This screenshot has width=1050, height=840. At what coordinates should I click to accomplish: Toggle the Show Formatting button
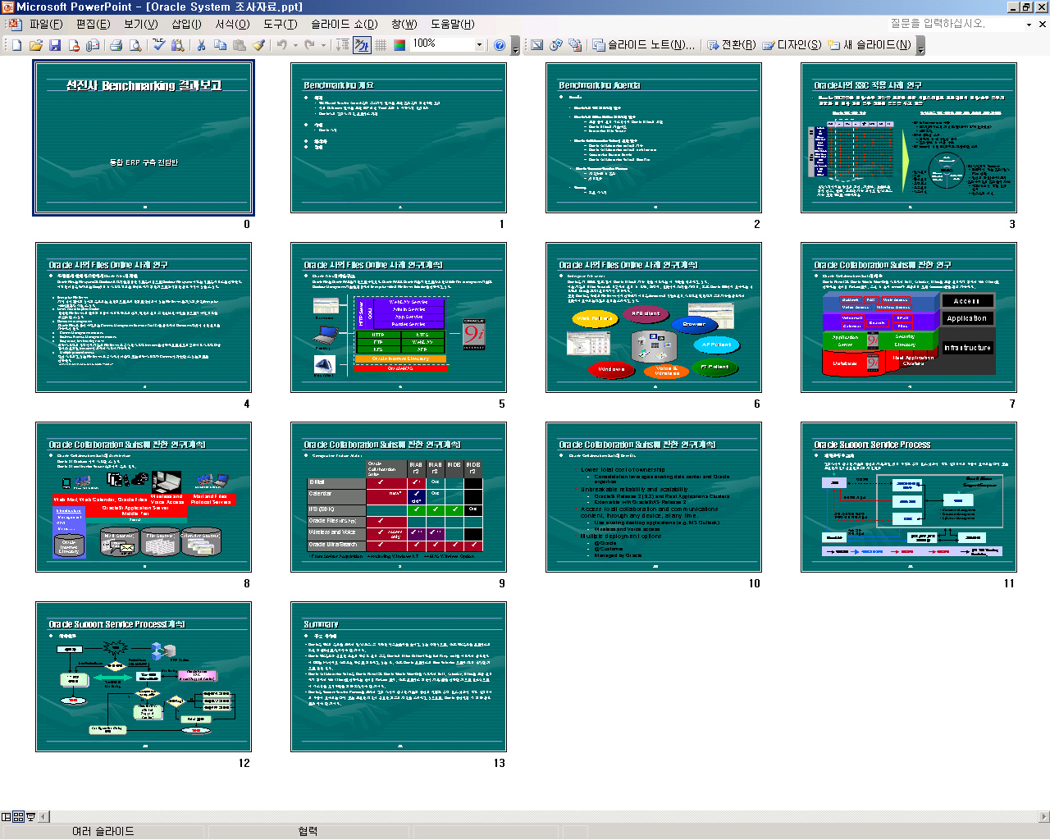point(362,45)
